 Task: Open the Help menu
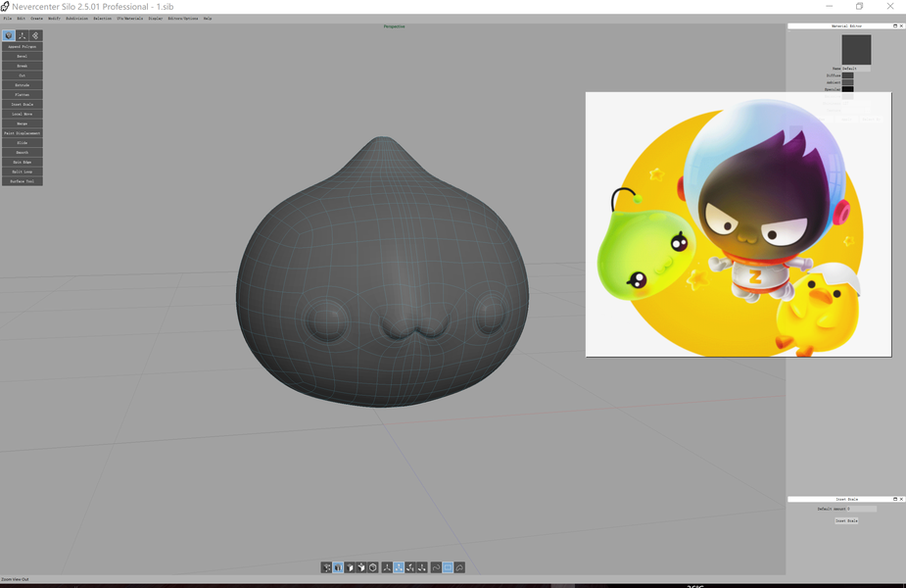coord(208,19)
